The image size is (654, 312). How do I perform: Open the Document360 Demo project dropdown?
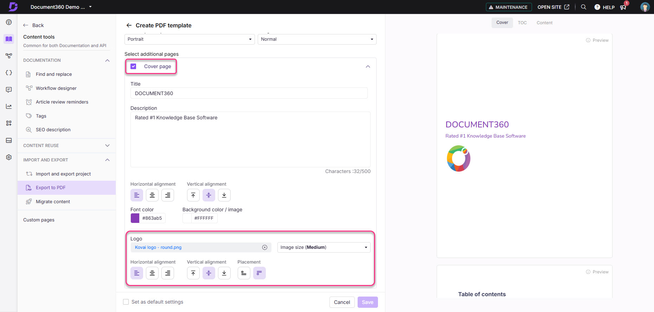point(61,7)
